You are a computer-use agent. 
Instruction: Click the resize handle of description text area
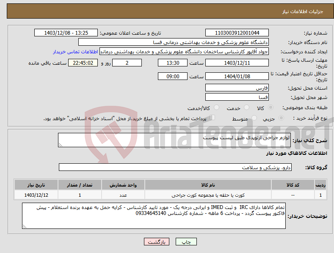coord(61,145)
